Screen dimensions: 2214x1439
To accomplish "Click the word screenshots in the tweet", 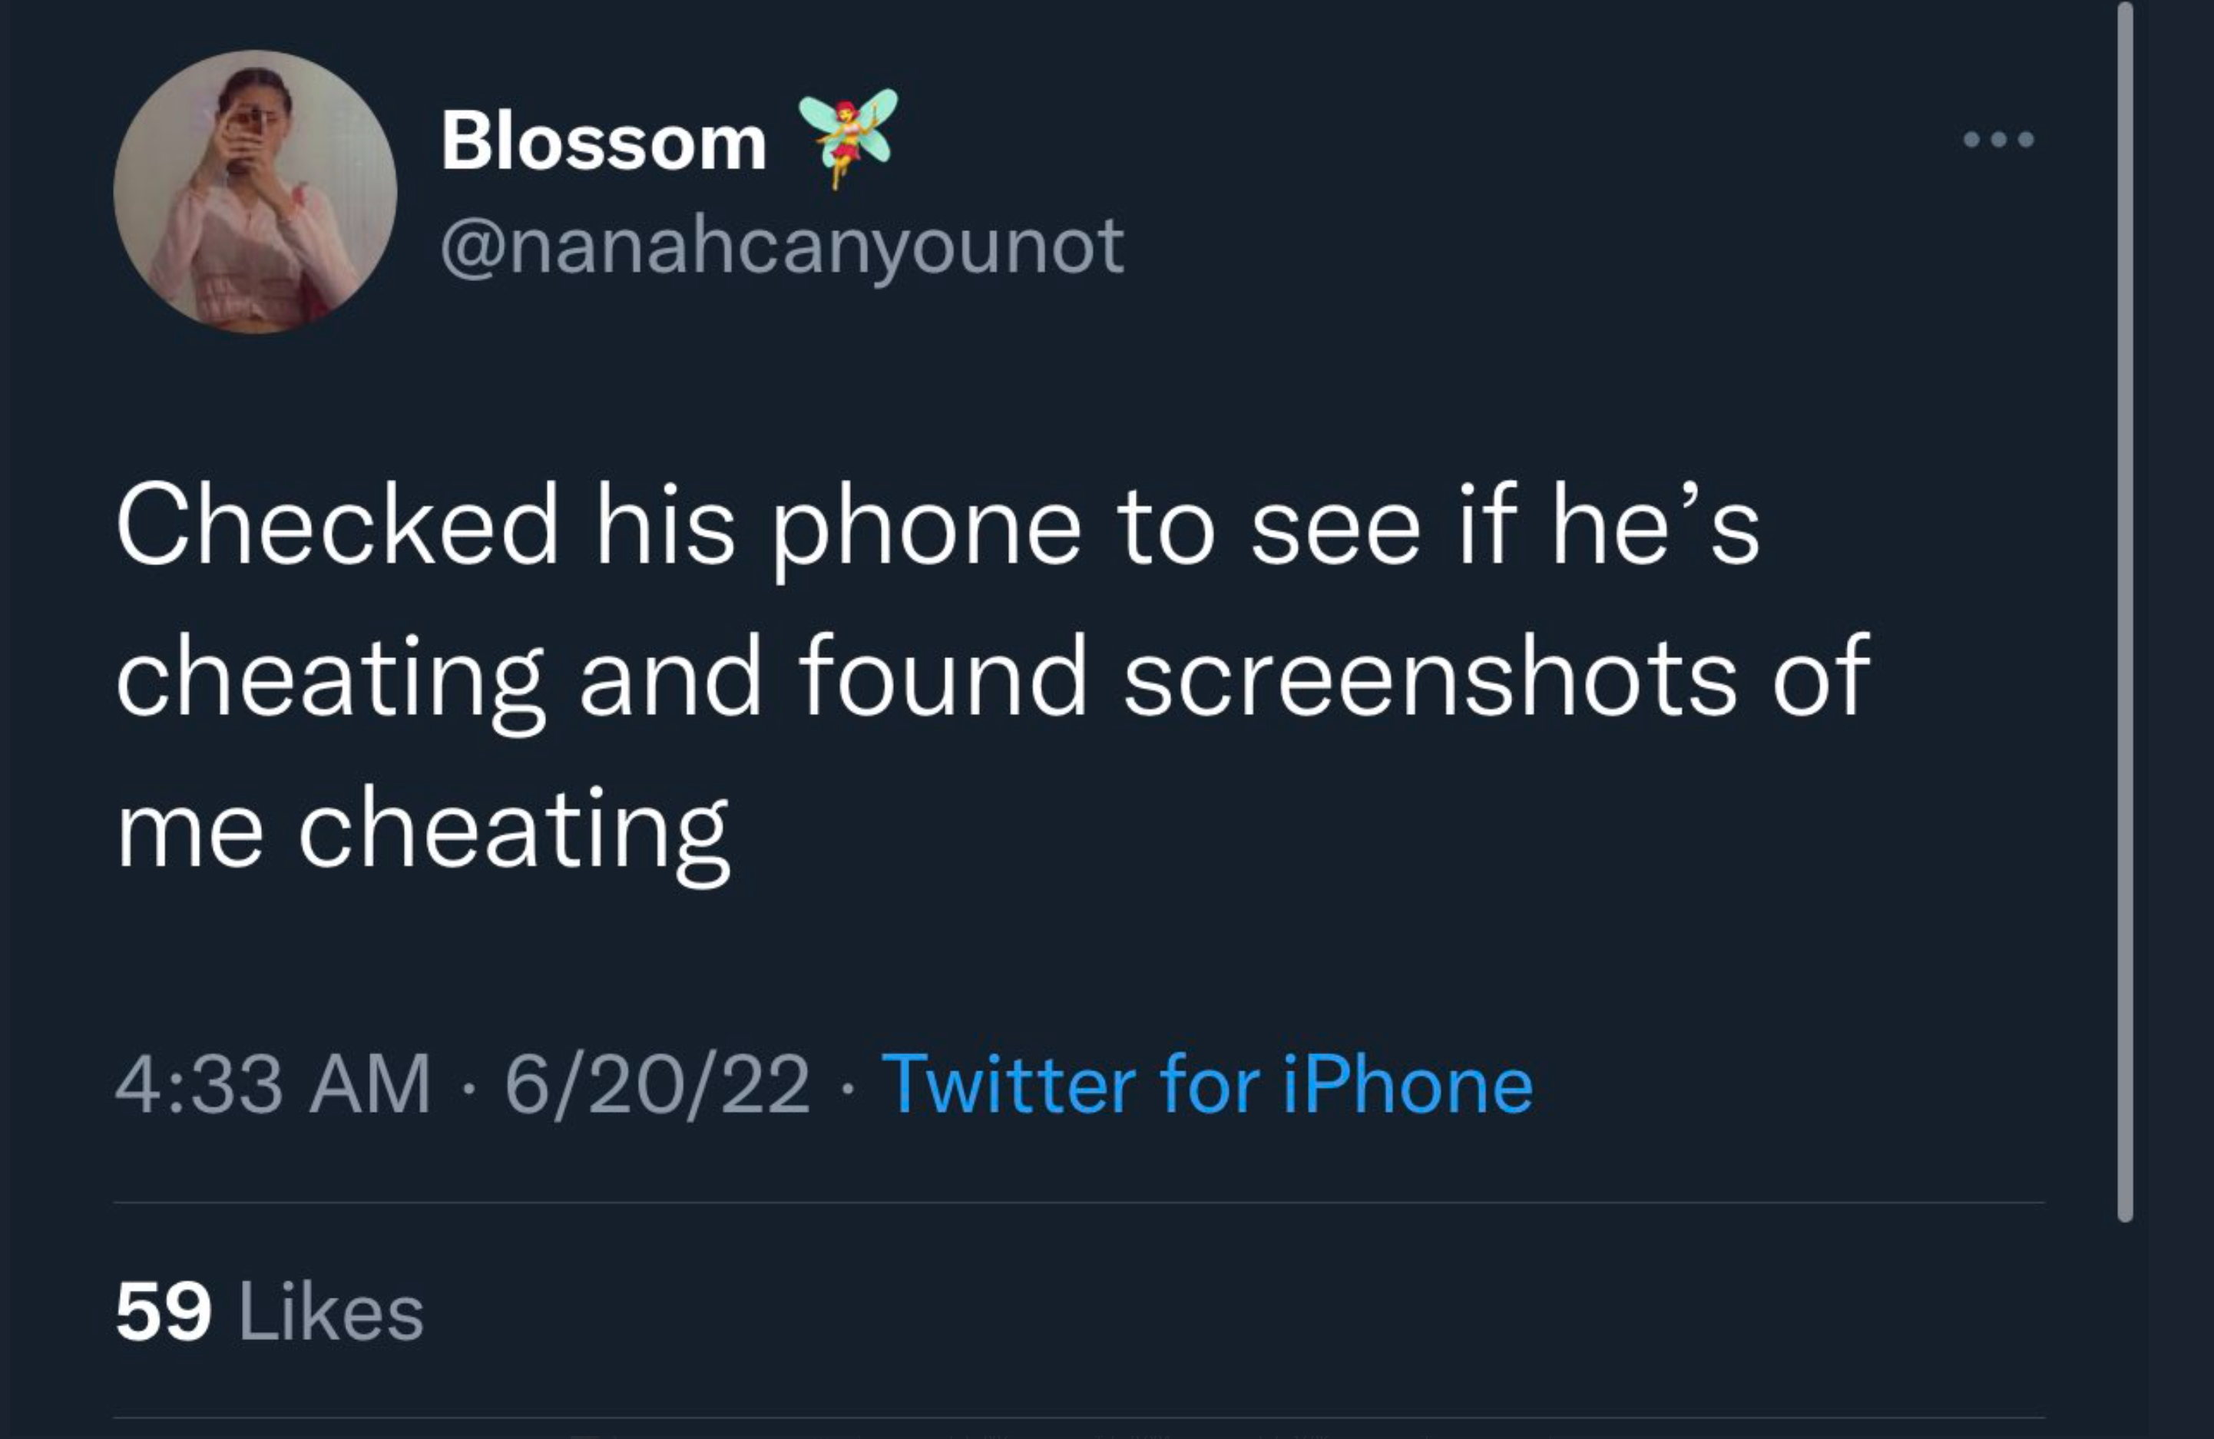I will 1430,678.
